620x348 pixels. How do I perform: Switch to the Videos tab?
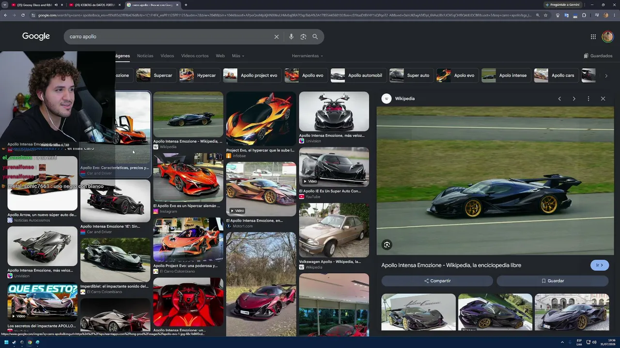coord(167,56)
